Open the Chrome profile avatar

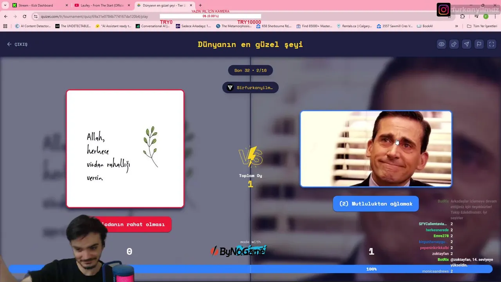[486, 16]
